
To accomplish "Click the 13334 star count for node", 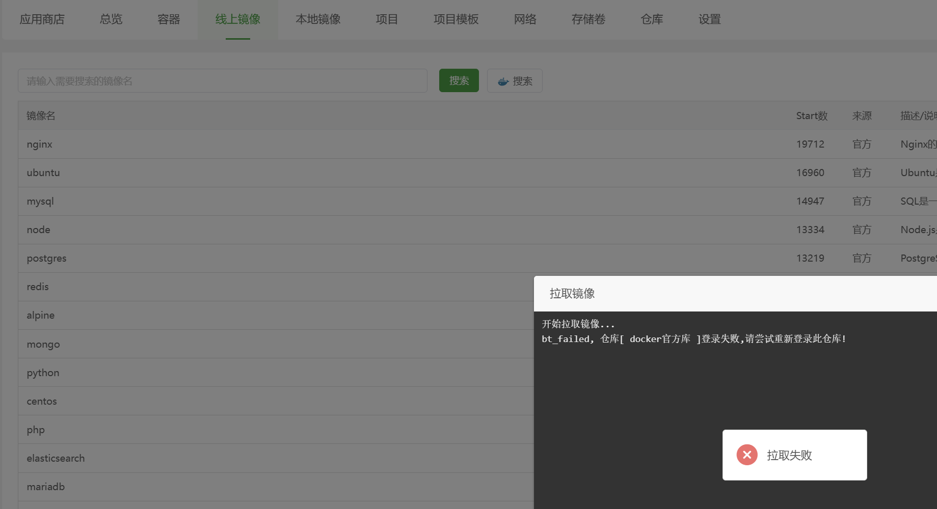I will pos(810,230).
